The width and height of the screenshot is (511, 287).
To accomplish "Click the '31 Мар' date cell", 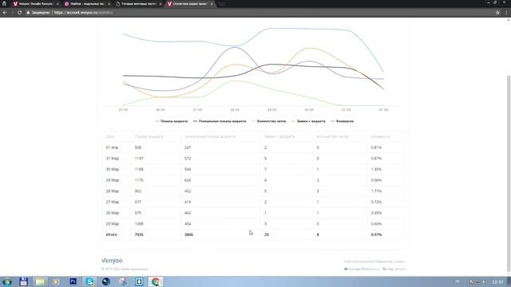I will tap(112, 159).
